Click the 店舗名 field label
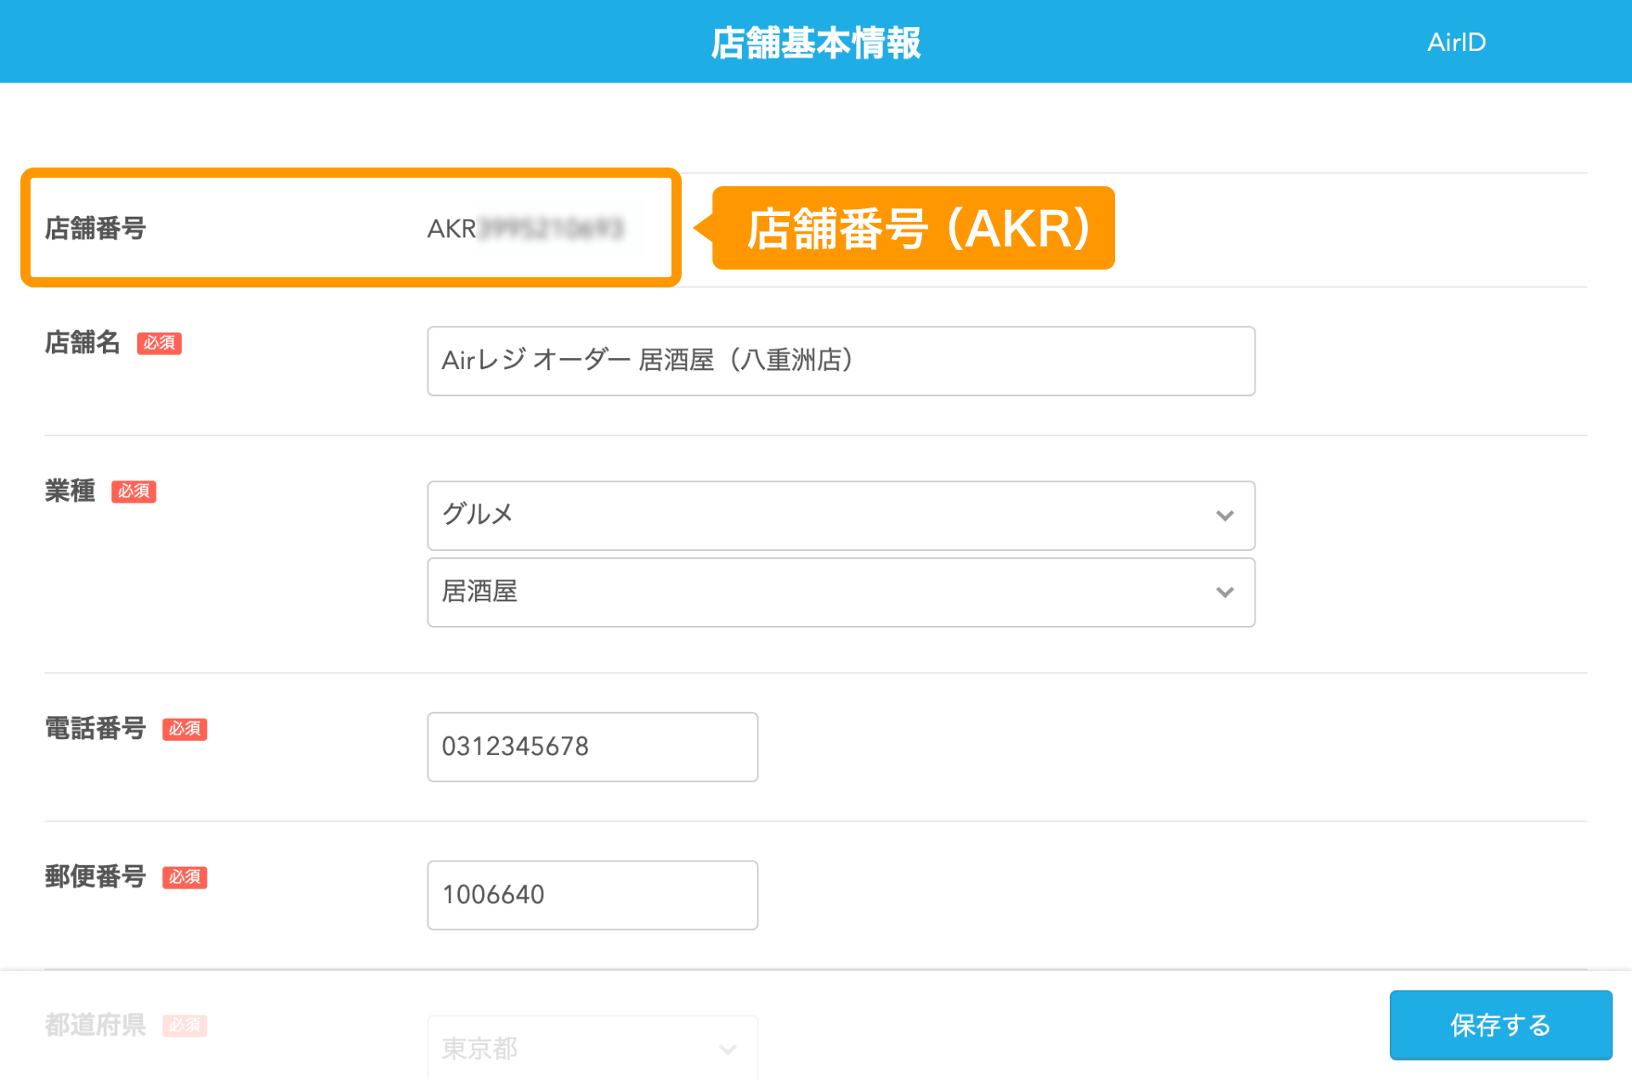Screen dimensions: 1632x1080 pyautogui.click(x=82, y=343)
